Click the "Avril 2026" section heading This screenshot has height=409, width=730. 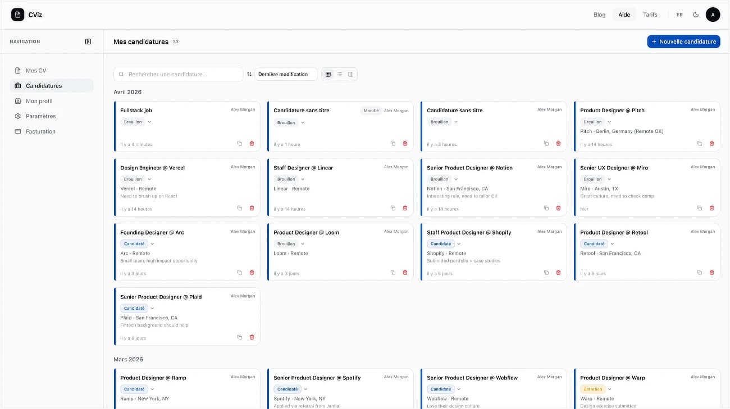(x=127, y=92)
